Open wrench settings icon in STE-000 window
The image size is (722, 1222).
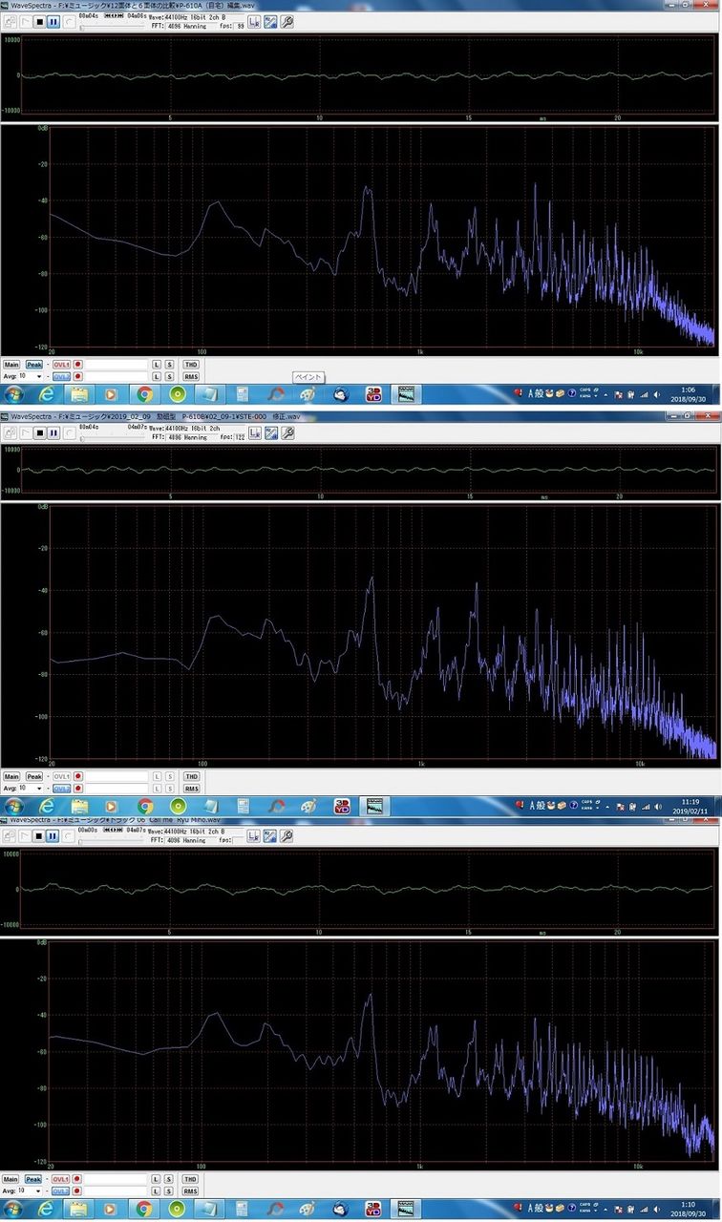[287, 432]
